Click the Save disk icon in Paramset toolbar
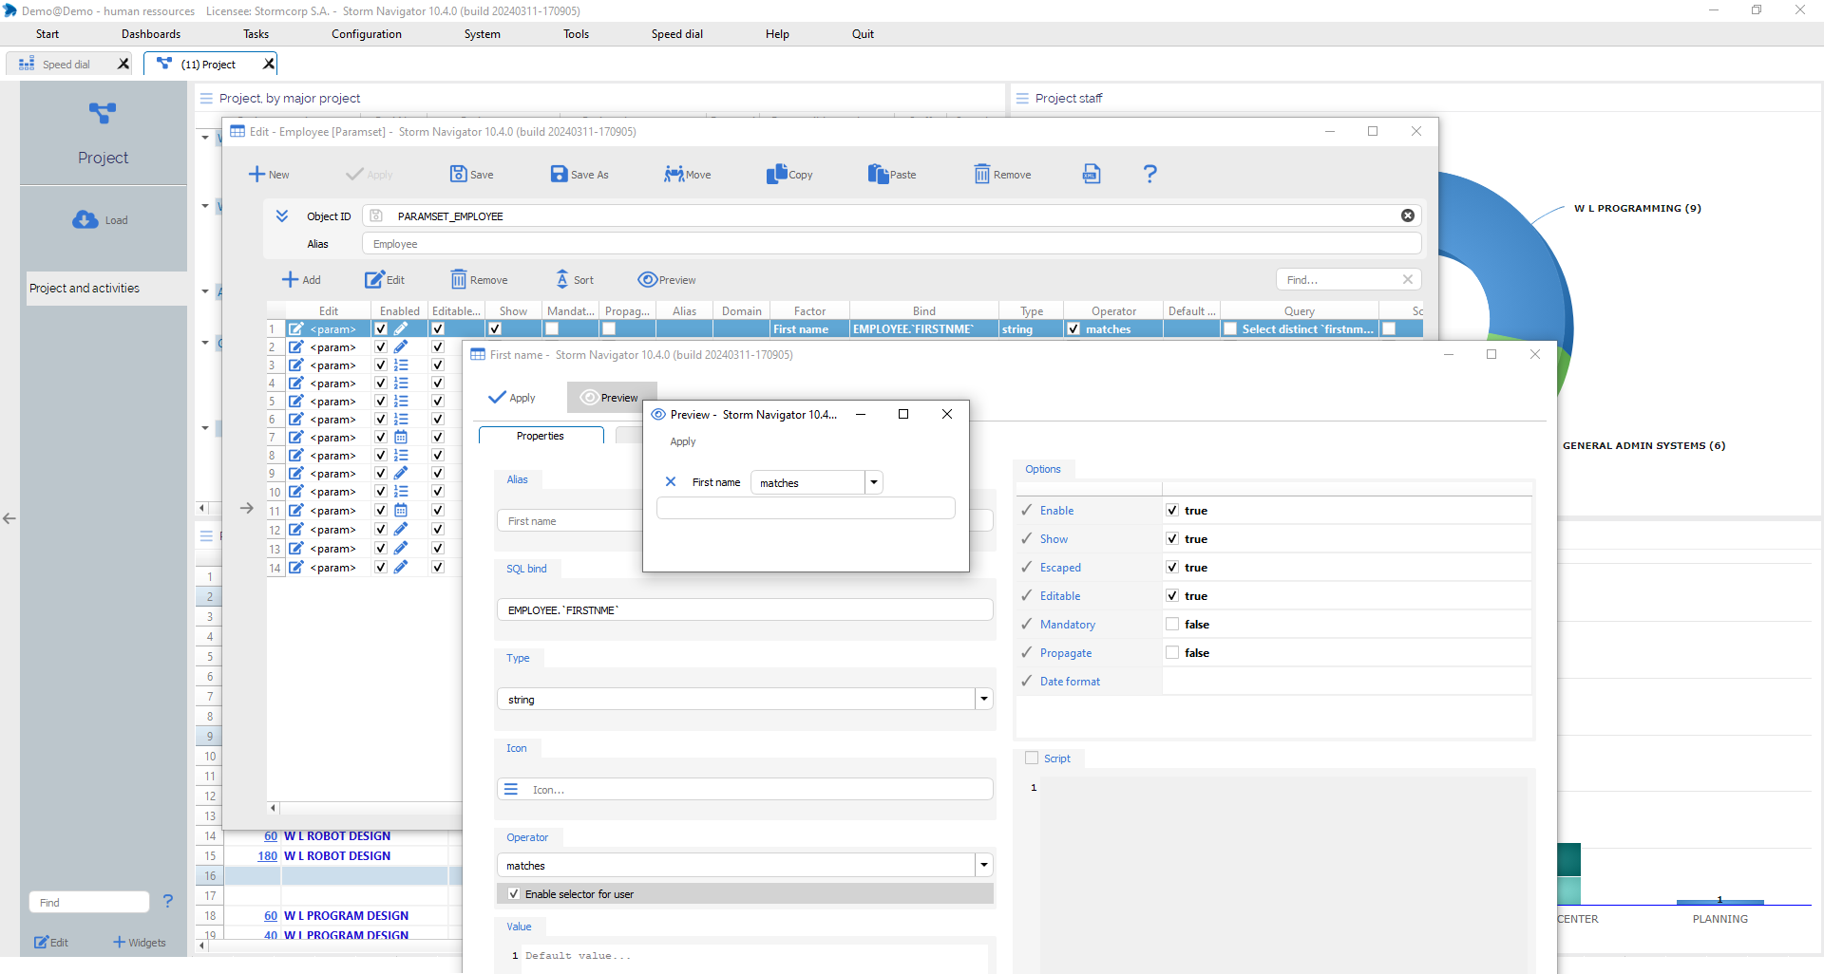1824x974 pixels. coord(458,174)
